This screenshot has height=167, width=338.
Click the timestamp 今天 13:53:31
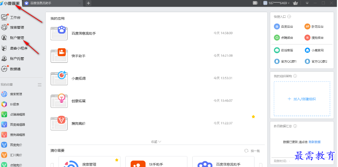click(223, 78)
